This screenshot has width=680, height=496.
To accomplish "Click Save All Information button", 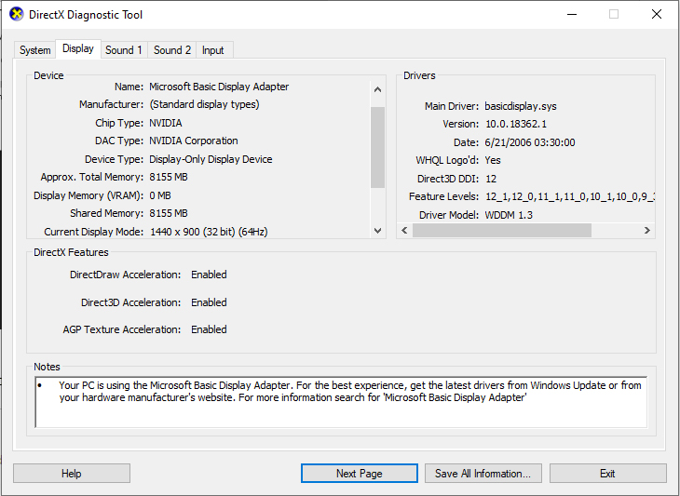I will [483, 473].
